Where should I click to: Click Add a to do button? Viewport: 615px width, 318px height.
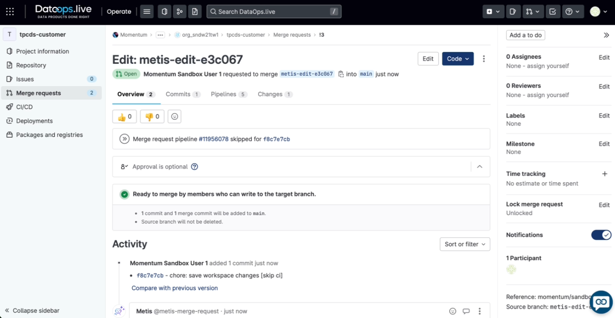[525, 35]
